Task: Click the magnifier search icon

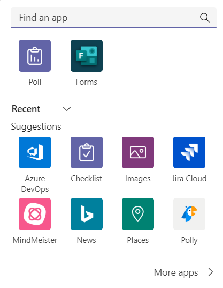Action: [x=204, y=18]
